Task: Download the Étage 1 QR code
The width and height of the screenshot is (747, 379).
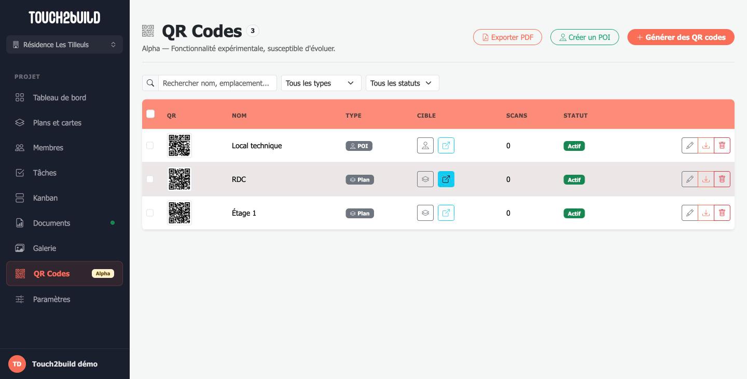Action: click(x=706, y=213)
